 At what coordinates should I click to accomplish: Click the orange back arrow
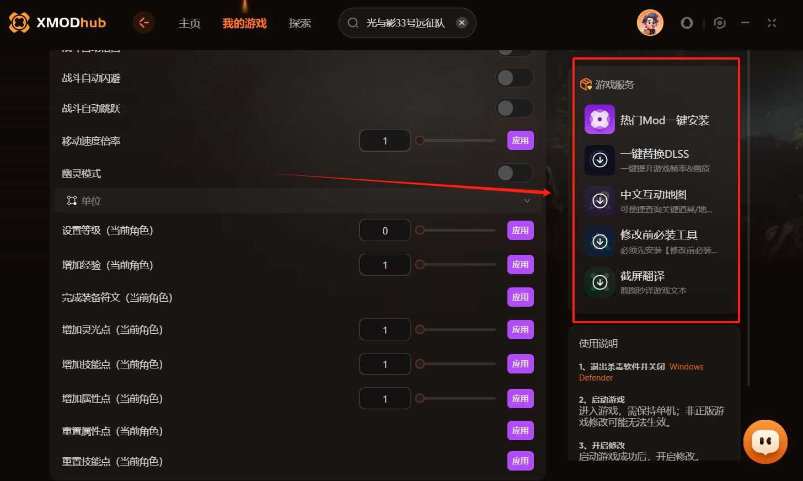[x=143, y=23]
